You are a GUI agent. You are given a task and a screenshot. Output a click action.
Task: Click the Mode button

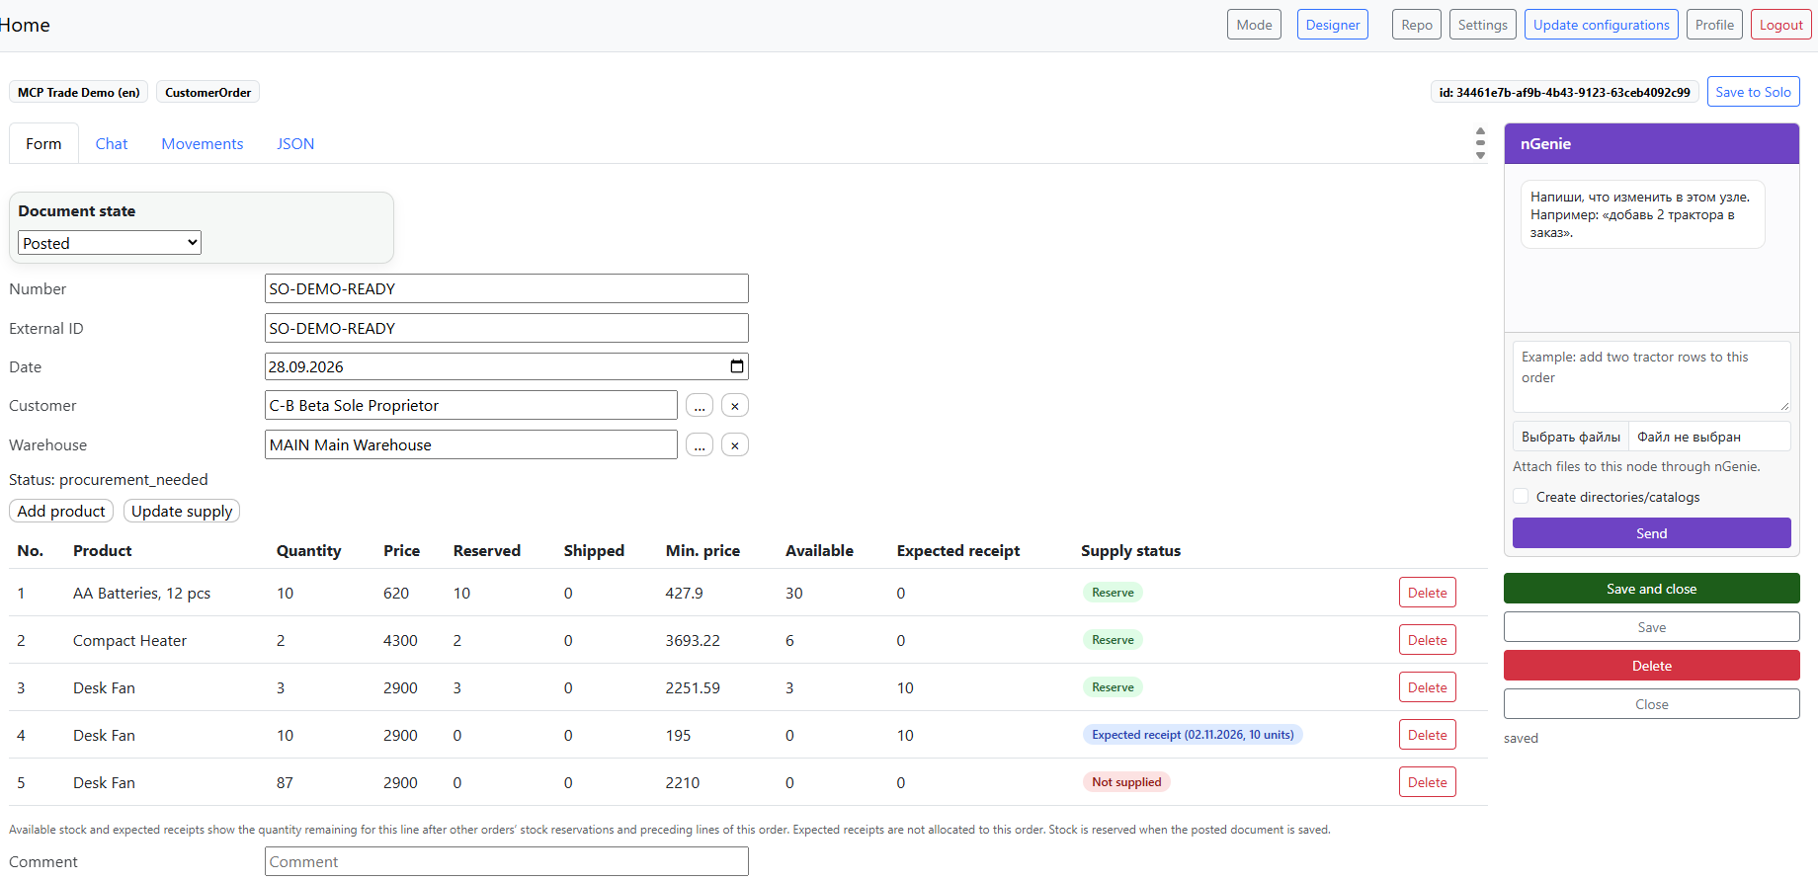[1254, 25]
